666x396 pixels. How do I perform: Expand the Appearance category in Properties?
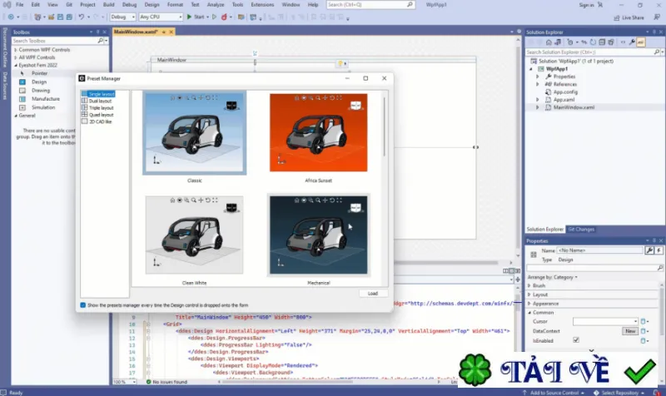click(x=529, y=304)
